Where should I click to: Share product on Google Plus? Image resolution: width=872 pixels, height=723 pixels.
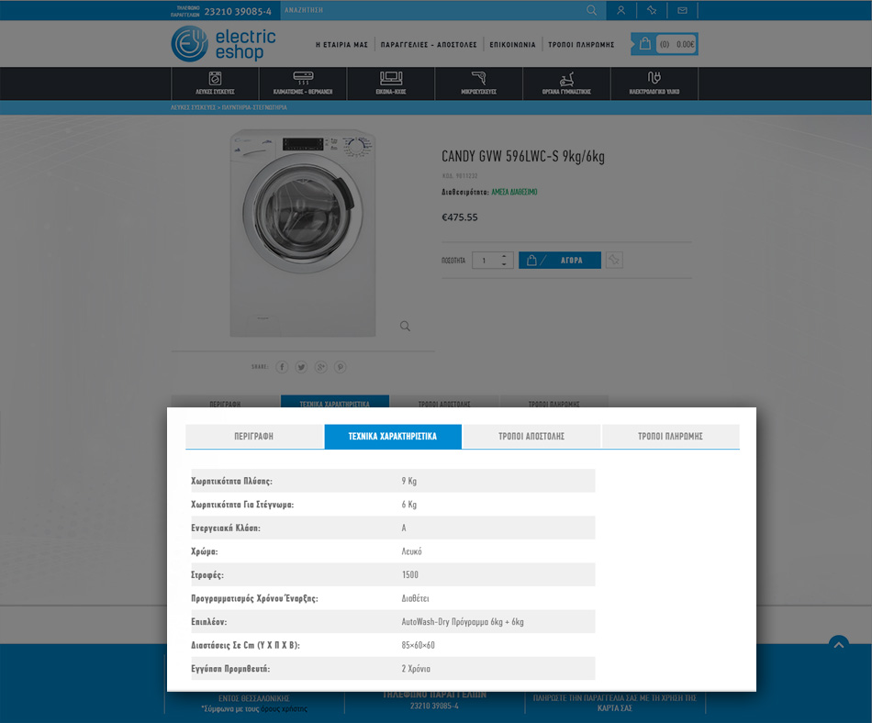321,367
